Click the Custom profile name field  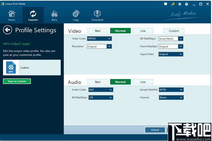[40, 67]
